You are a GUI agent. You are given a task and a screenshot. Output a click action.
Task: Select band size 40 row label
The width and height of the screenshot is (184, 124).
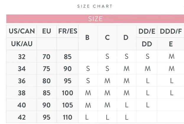(22, 105)
